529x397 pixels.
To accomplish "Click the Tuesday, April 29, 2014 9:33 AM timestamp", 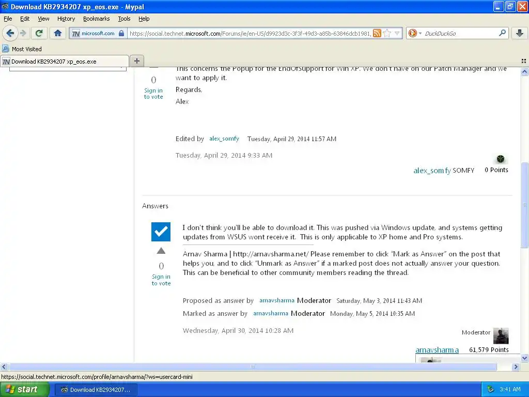I will (x=224, y=155).
